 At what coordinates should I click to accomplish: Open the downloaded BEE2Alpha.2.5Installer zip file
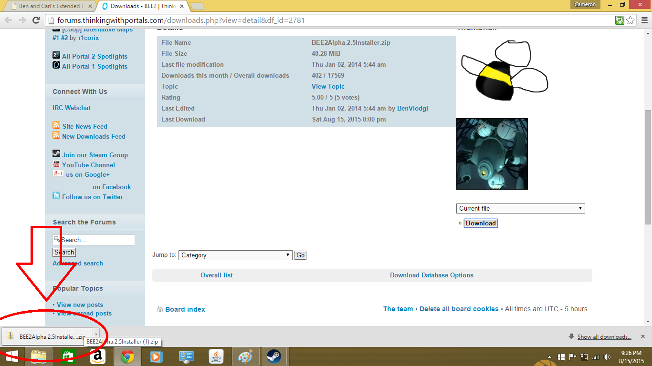(47, 335)
